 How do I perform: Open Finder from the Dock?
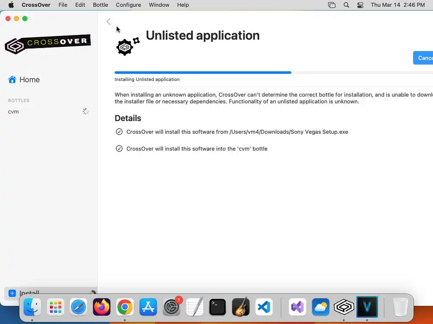click(x=32, y=307)
